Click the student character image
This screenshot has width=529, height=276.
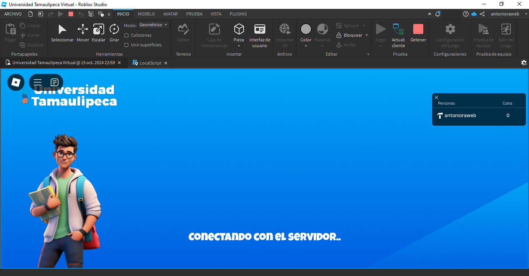click(x=66, y=201)
